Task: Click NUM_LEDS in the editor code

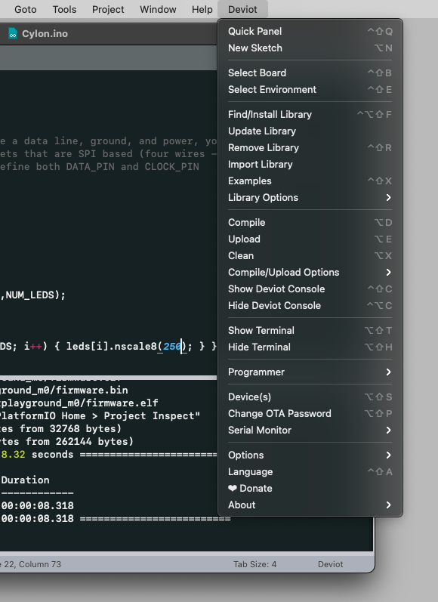Action: [29, 295]
